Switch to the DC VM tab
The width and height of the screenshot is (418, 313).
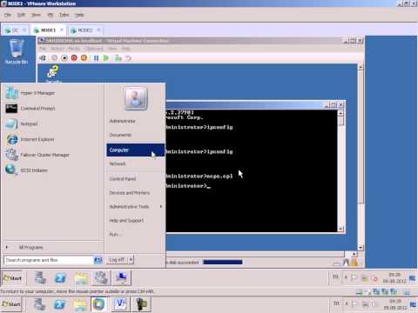pos(16,30)
